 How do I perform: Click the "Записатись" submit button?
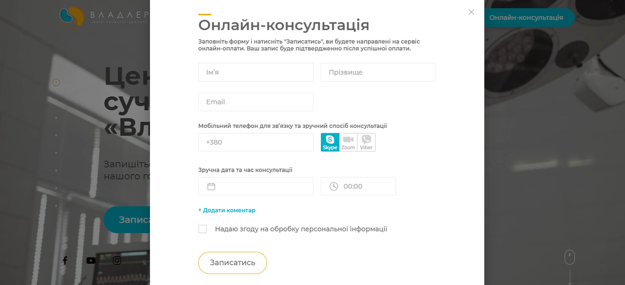point(233,263)
